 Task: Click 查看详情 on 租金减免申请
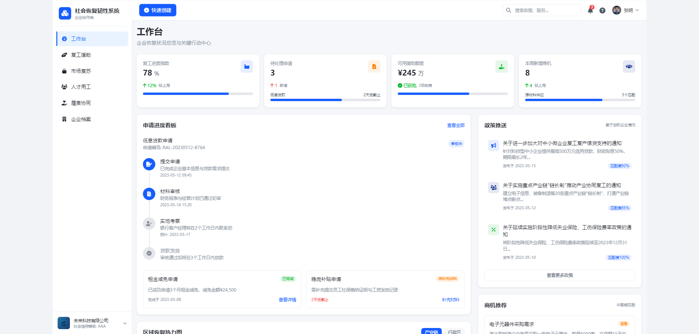click(x=287, y=300)
